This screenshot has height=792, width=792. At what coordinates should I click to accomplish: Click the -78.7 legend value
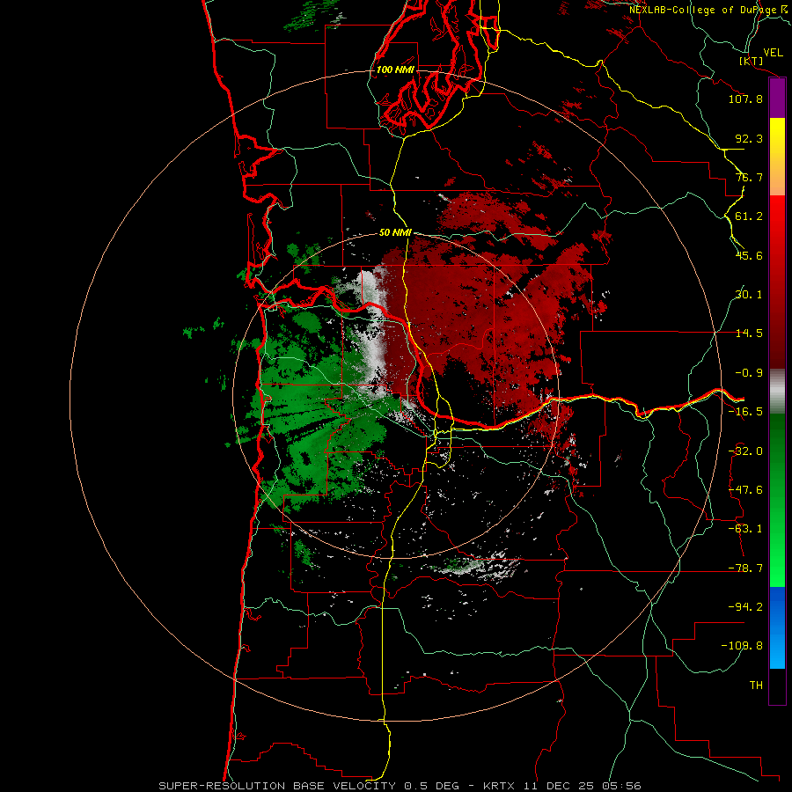(x=745, y=568)
